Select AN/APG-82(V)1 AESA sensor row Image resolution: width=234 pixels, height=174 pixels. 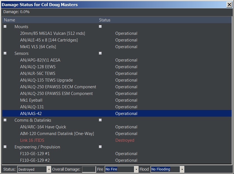point(117,60)
